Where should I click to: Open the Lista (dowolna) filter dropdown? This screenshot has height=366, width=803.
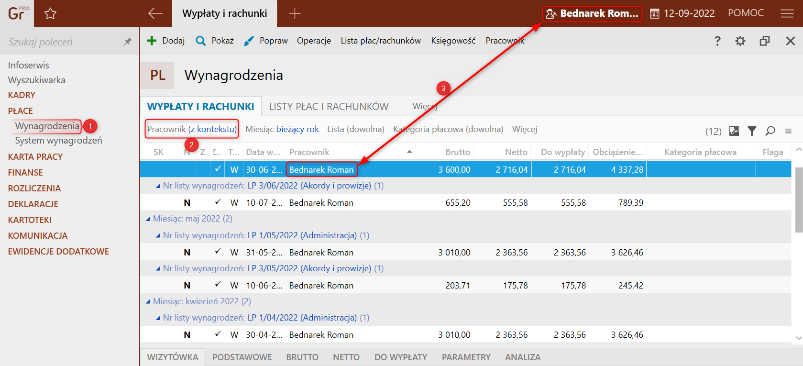pos(356,129)
